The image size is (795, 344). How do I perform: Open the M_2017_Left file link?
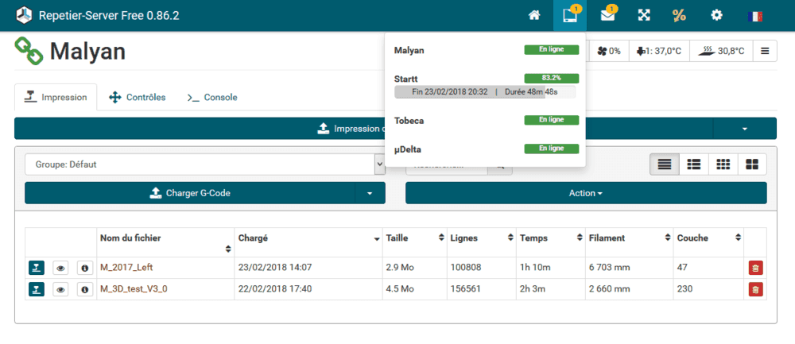tap(127, 268)
